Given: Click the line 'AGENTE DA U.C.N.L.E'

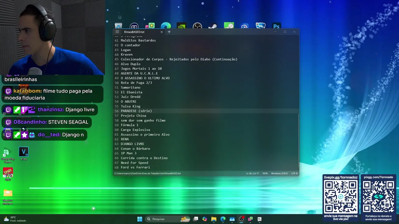Looking at the screenshot, I should [x=139, y=73].
